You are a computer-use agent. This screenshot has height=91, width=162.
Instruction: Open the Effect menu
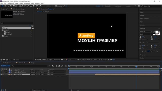21,4
